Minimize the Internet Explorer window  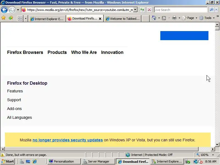click(208, 2)
